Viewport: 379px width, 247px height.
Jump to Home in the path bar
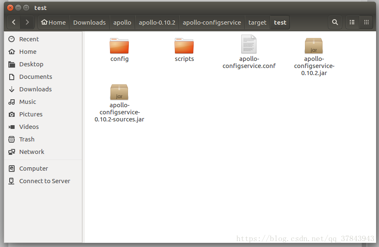tap(54, 23)
